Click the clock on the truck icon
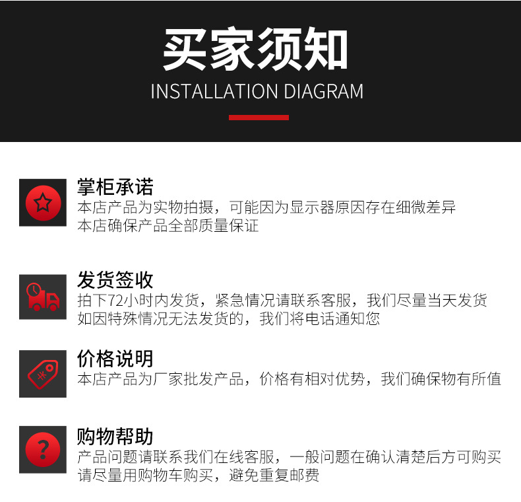 (x=34, y=289)
